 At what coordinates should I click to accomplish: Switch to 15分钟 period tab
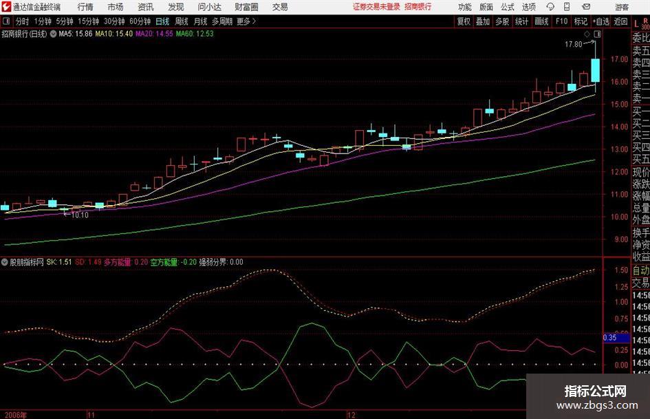click(x=89, y=21)
